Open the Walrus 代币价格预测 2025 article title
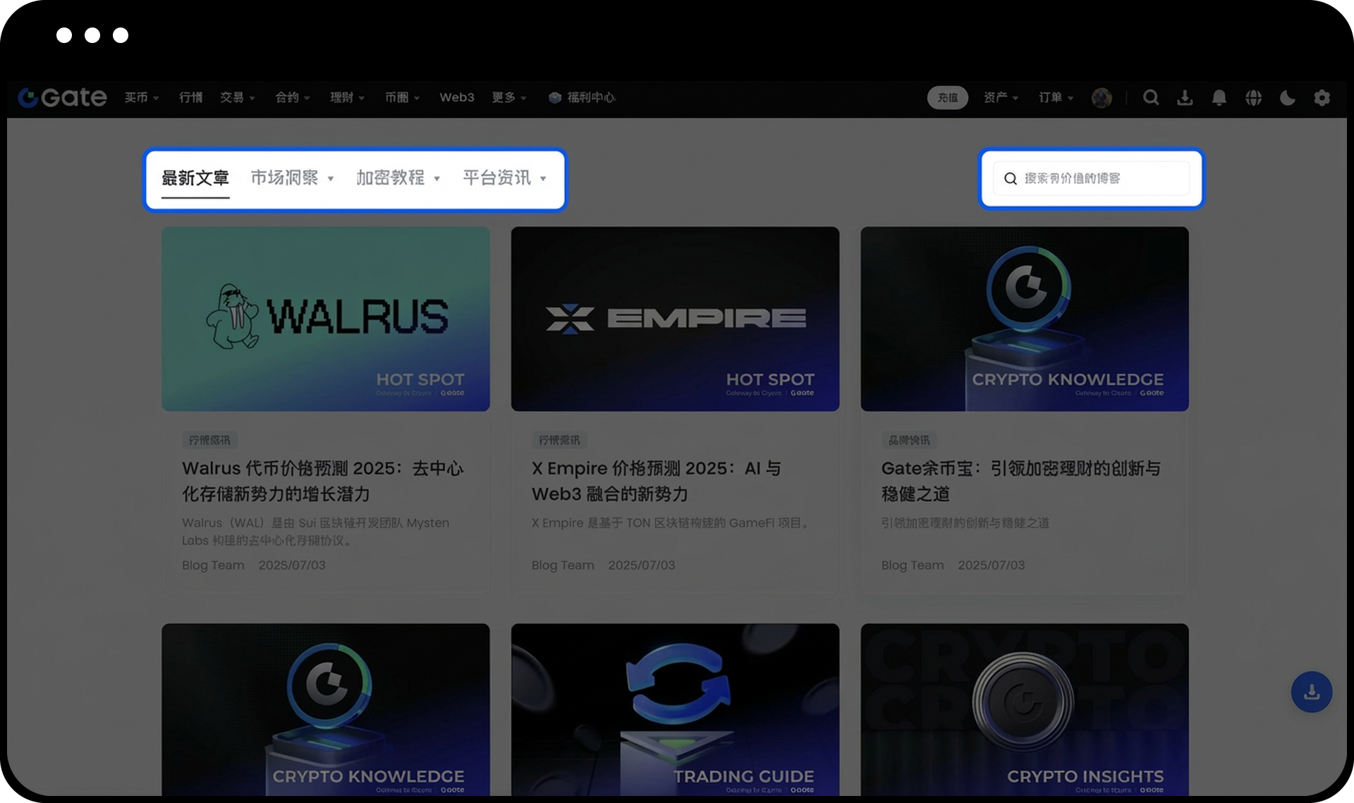 (322, 481)
